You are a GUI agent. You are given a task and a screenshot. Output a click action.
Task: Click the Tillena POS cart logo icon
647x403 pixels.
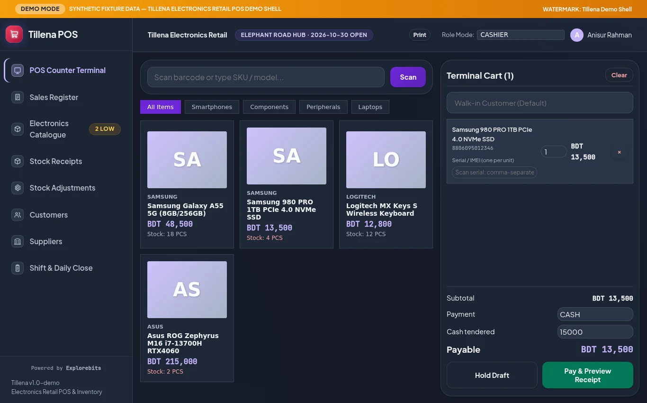coord(14,34)
